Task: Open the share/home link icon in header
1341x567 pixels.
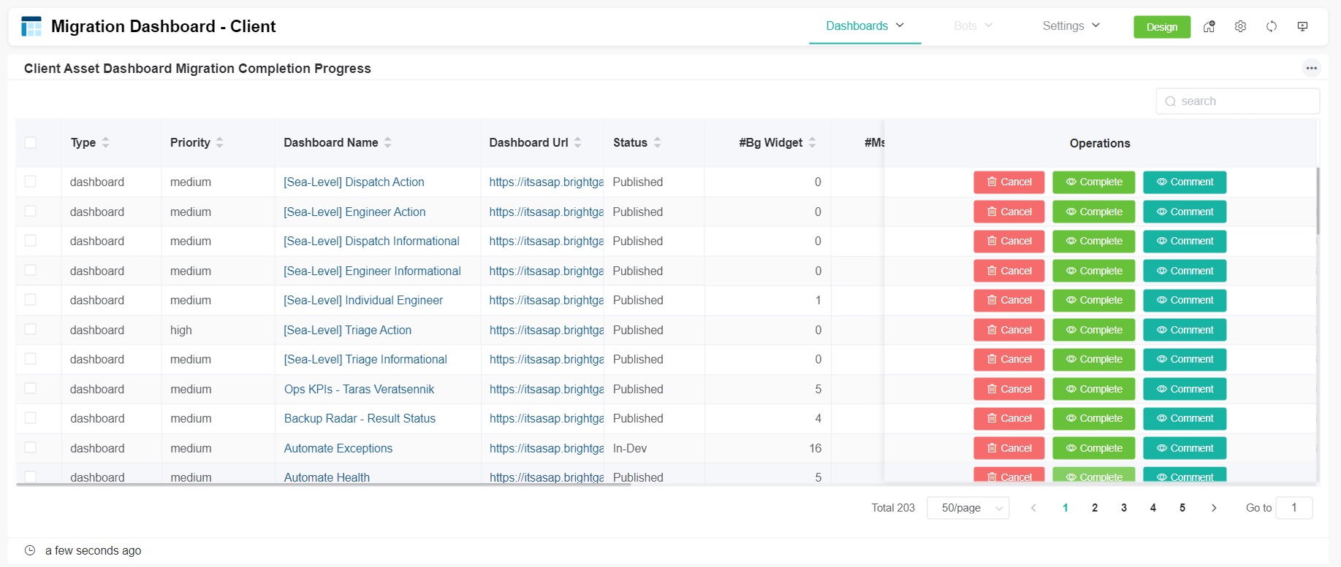Action: click(x=1209, y=26)
